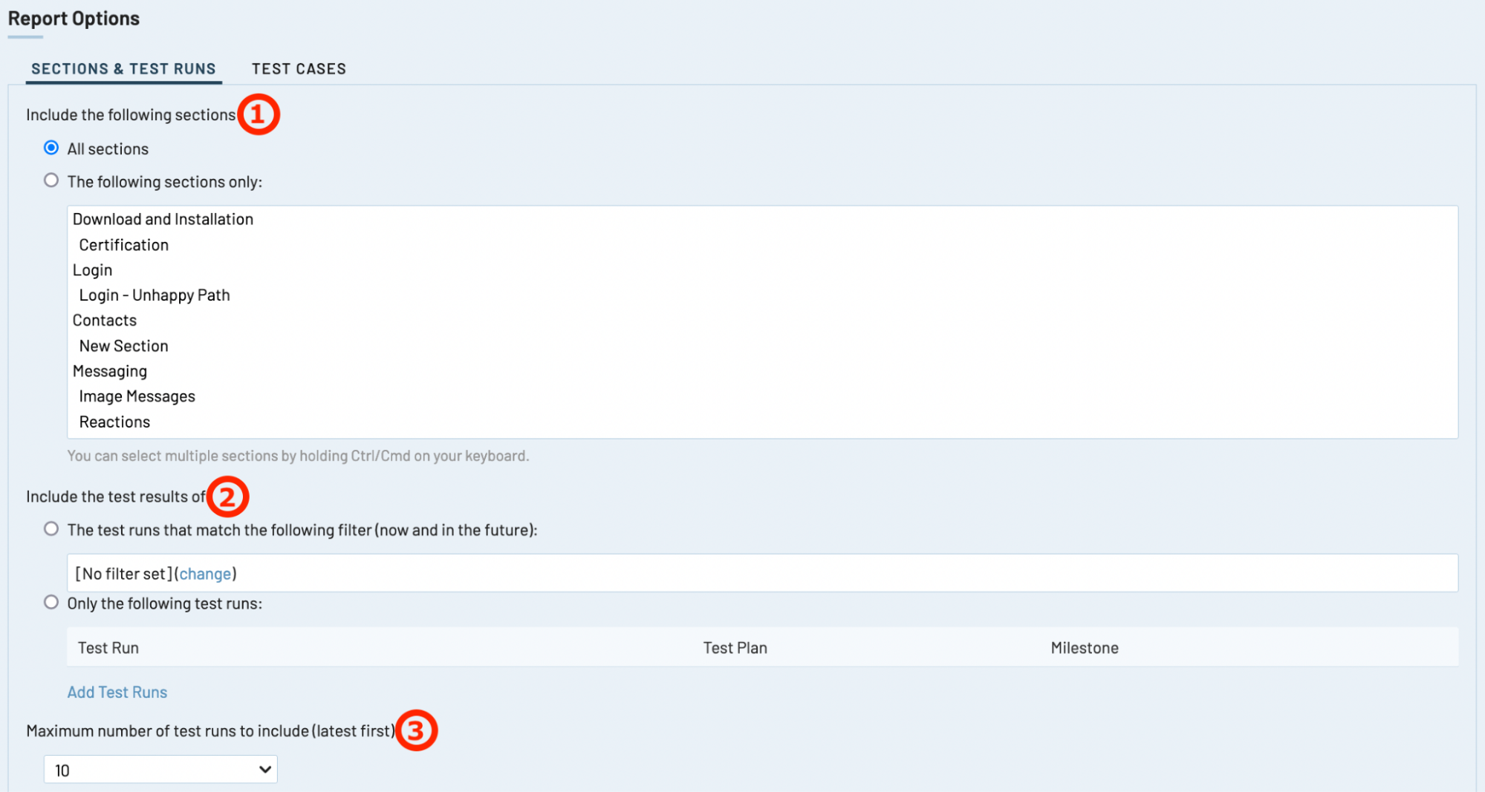1485x792 pixels.
Task: Click the Add Test Runs link
Action: pyautogui.click(x=117, y=692)
